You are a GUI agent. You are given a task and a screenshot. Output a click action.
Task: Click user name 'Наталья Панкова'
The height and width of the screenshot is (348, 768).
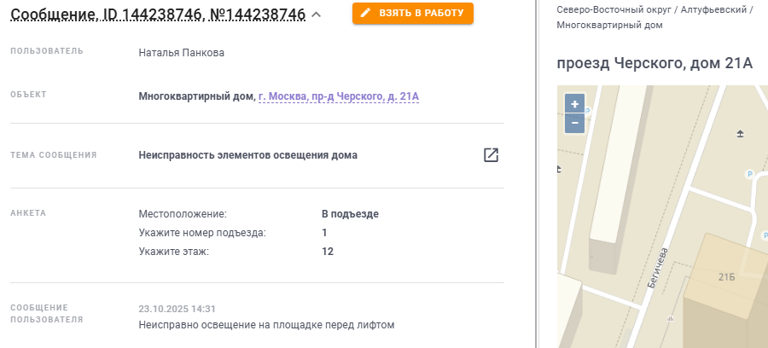coord(181,52)
